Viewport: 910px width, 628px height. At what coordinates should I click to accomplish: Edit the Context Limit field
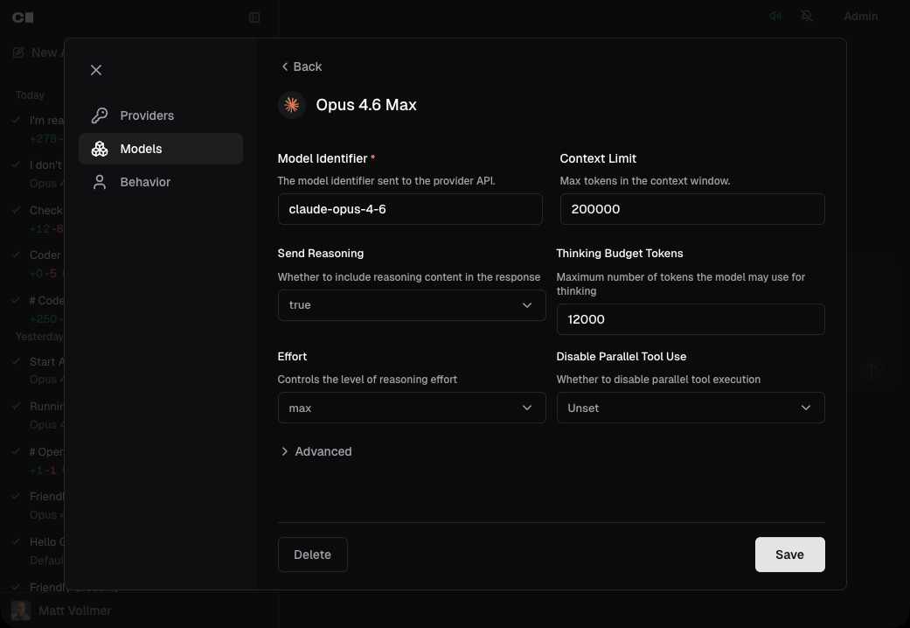[692, 209]
